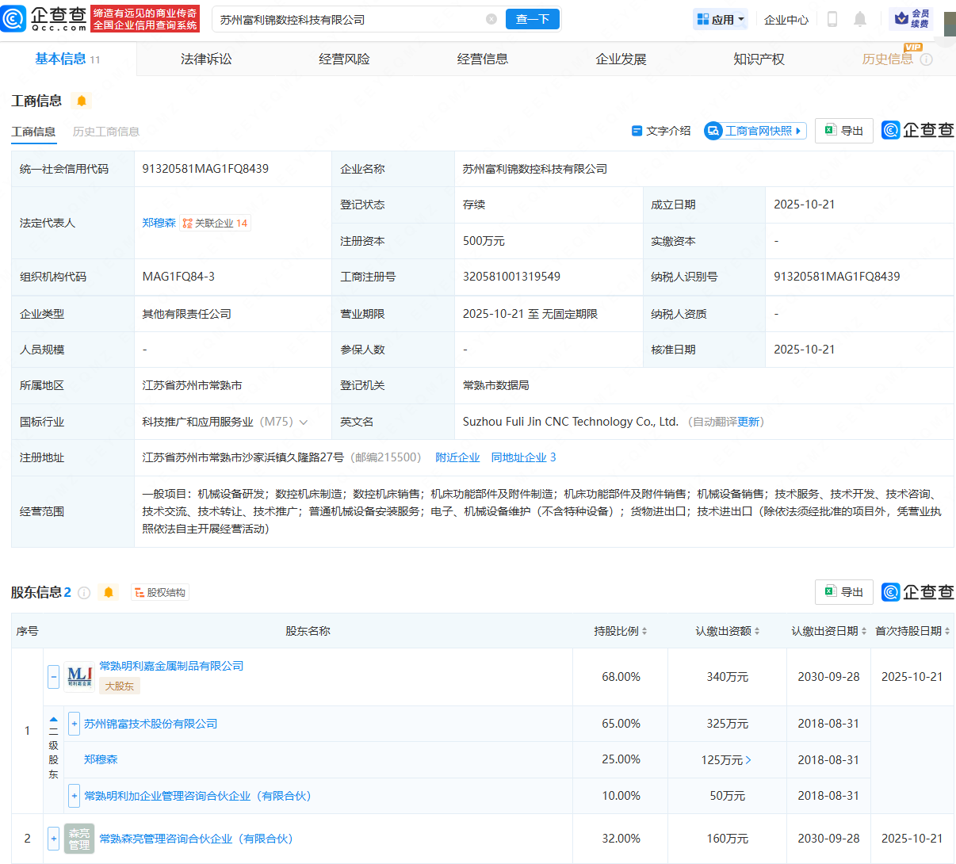This screenshot has height=864, width=956.
Task: Clear the search box with X icon
Action: [x=491, y=19]
